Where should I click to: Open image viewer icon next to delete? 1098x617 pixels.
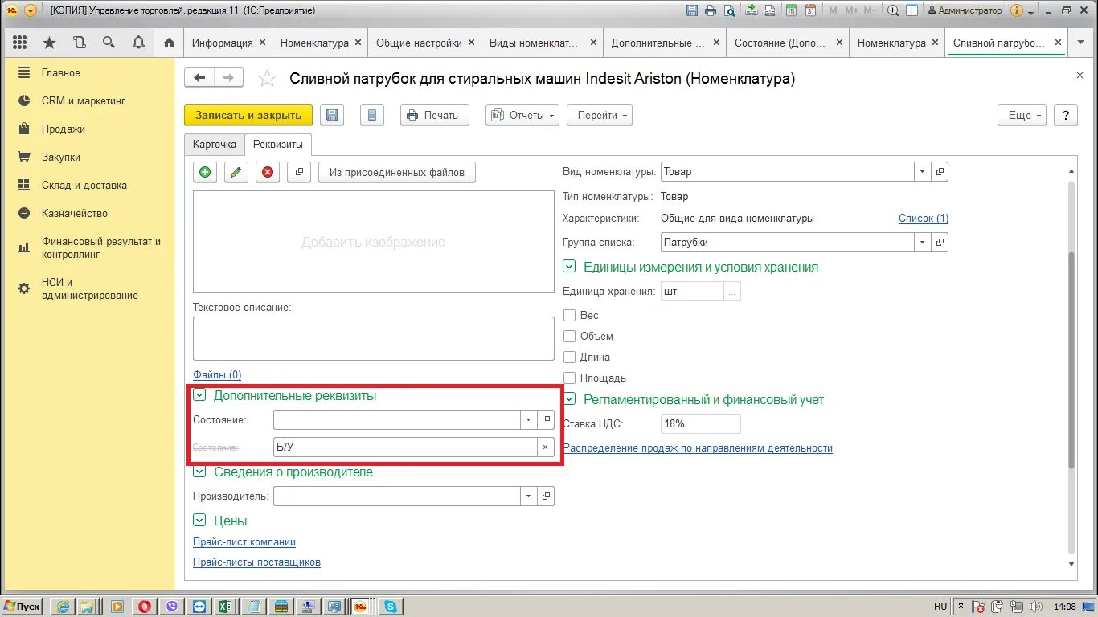coord(299,172)
